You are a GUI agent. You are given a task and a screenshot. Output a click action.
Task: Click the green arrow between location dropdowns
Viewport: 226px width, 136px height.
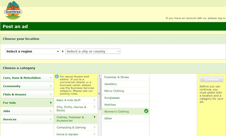[63, 51]
